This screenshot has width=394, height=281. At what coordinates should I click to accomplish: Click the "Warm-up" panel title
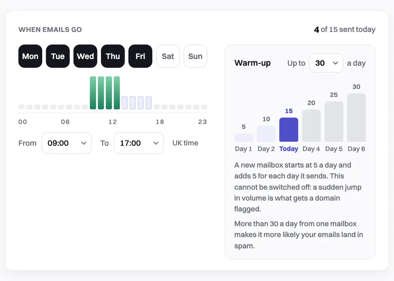click(253, 63)
